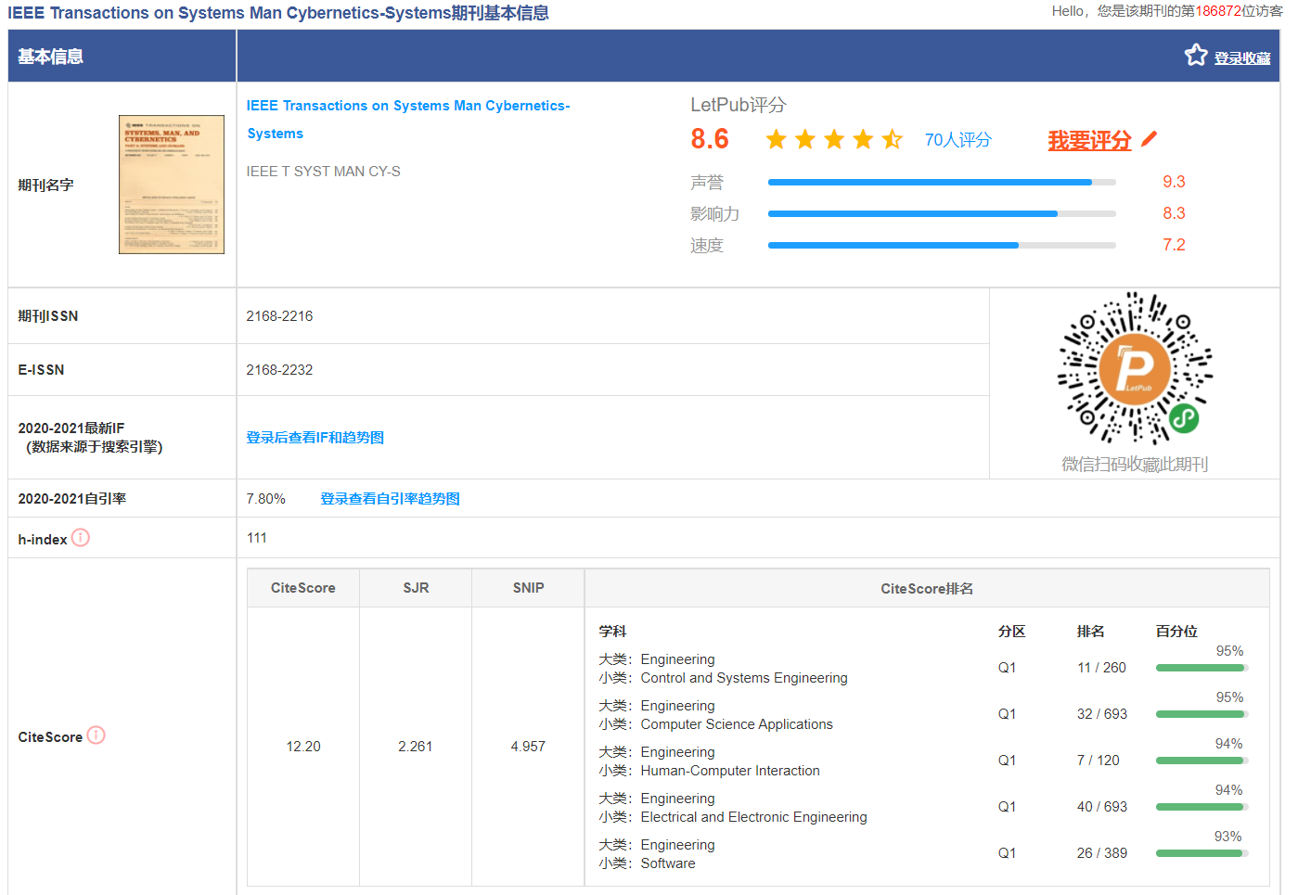
Task: Click the 影响力 score bar
Action: 942,214
